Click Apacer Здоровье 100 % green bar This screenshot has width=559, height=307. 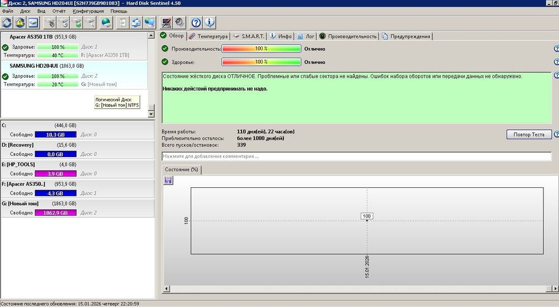58,47
